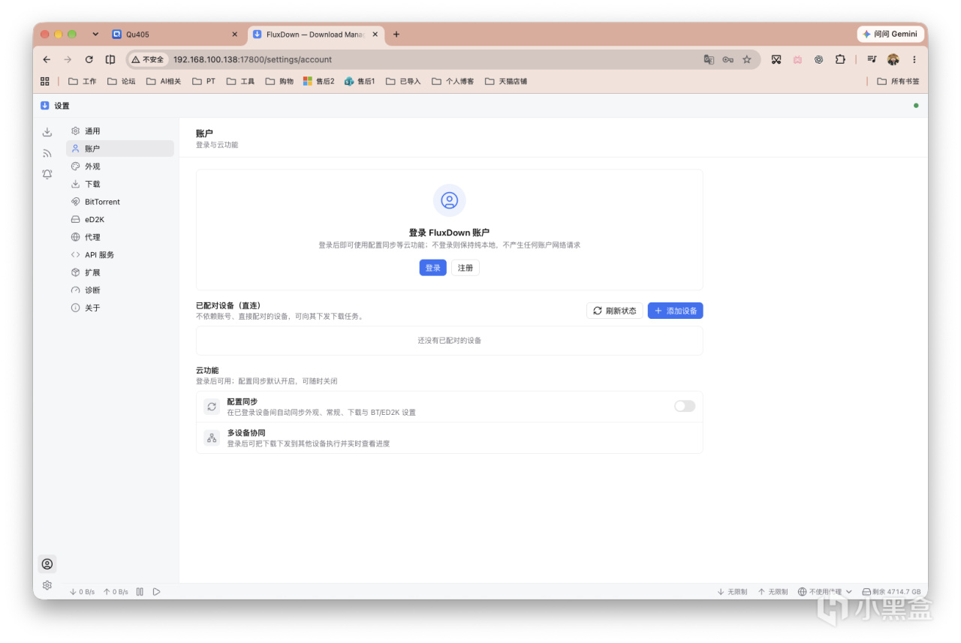961x643 pixels.
Task: Click 刷新状态 to refresh device status
Action: click(x=615, y=311)
